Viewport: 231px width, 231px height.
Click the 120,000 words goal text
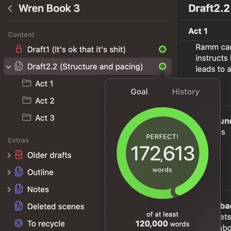tap(162, 224)
